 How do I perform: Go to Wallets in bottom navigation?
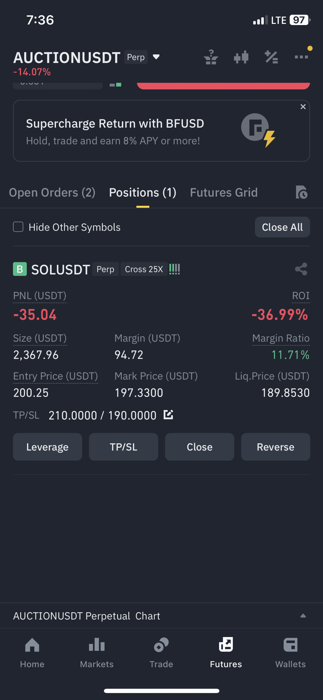click(291, 653)
